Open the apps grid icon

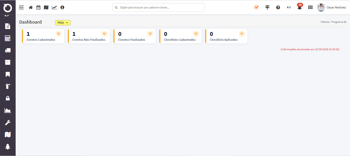(x=310, y=7)
